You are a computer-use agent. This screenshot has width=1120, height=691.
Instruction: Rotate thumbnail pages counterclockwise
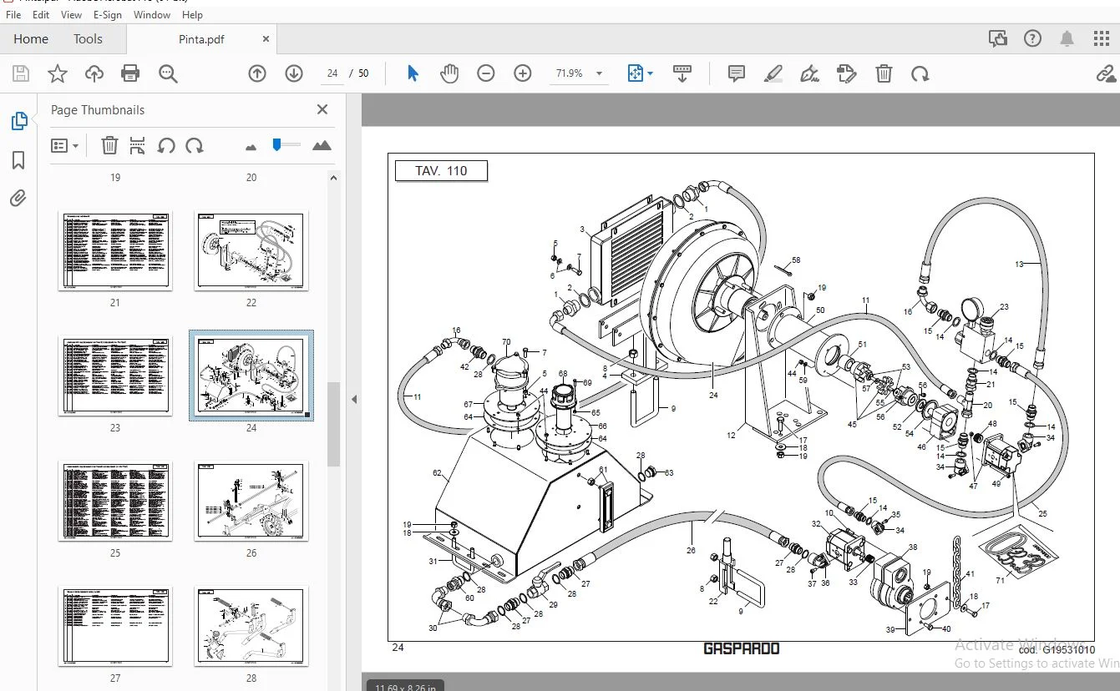166,145
